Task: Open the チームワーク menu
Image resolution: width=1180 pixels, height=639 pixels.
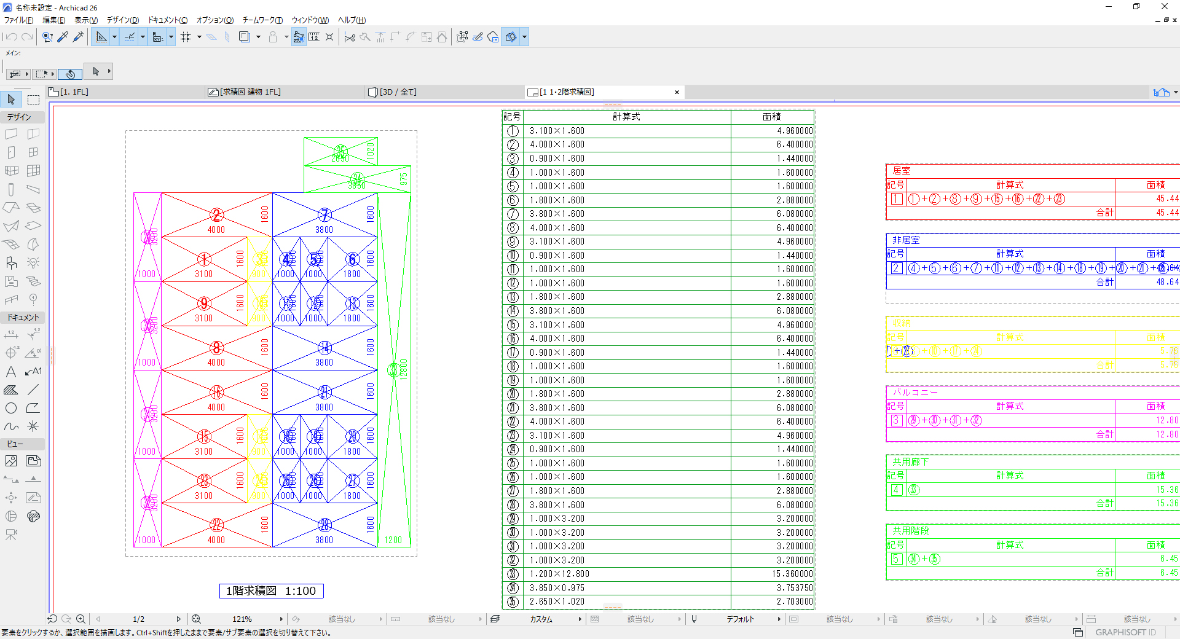Action: coord(262,20)
